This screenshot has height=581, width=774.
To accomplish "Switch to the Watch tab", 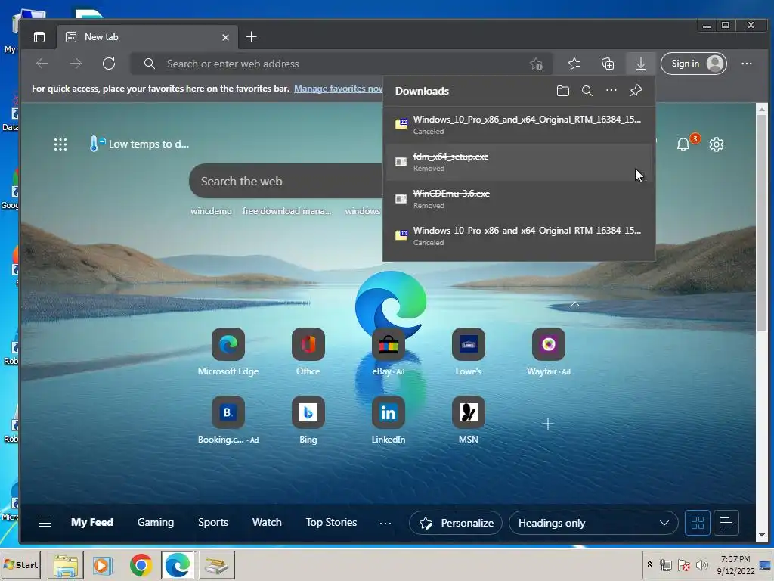I will click(x=267, y=522).
